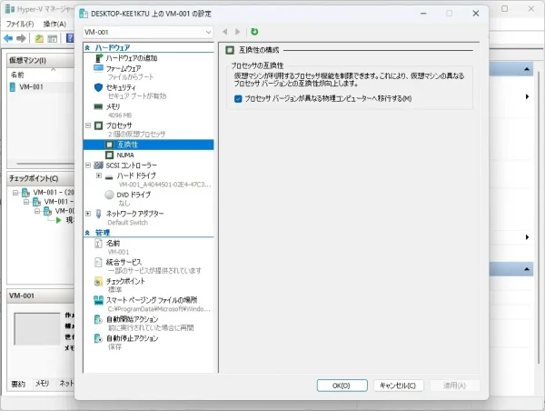The image size is (545, 411).
Task: Select the スマート ページング ファイル icon
Action: click(98, 300)
